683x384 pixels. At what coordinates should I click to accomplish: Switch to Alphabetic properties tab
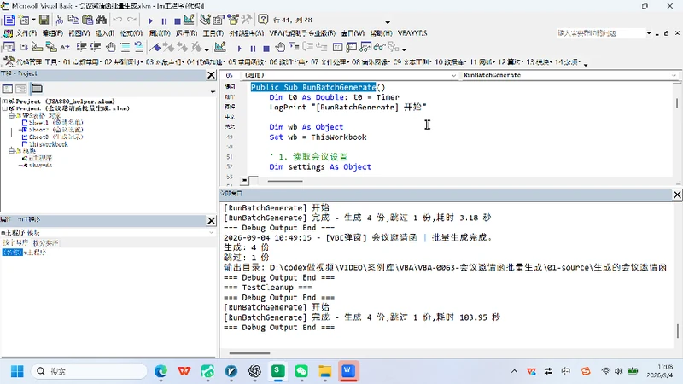coord(15,242)
